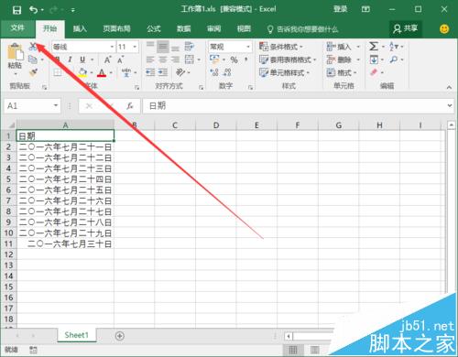458x357 pixels.
Task: Click the accounting currency format icon
Action: coord(214,59)
